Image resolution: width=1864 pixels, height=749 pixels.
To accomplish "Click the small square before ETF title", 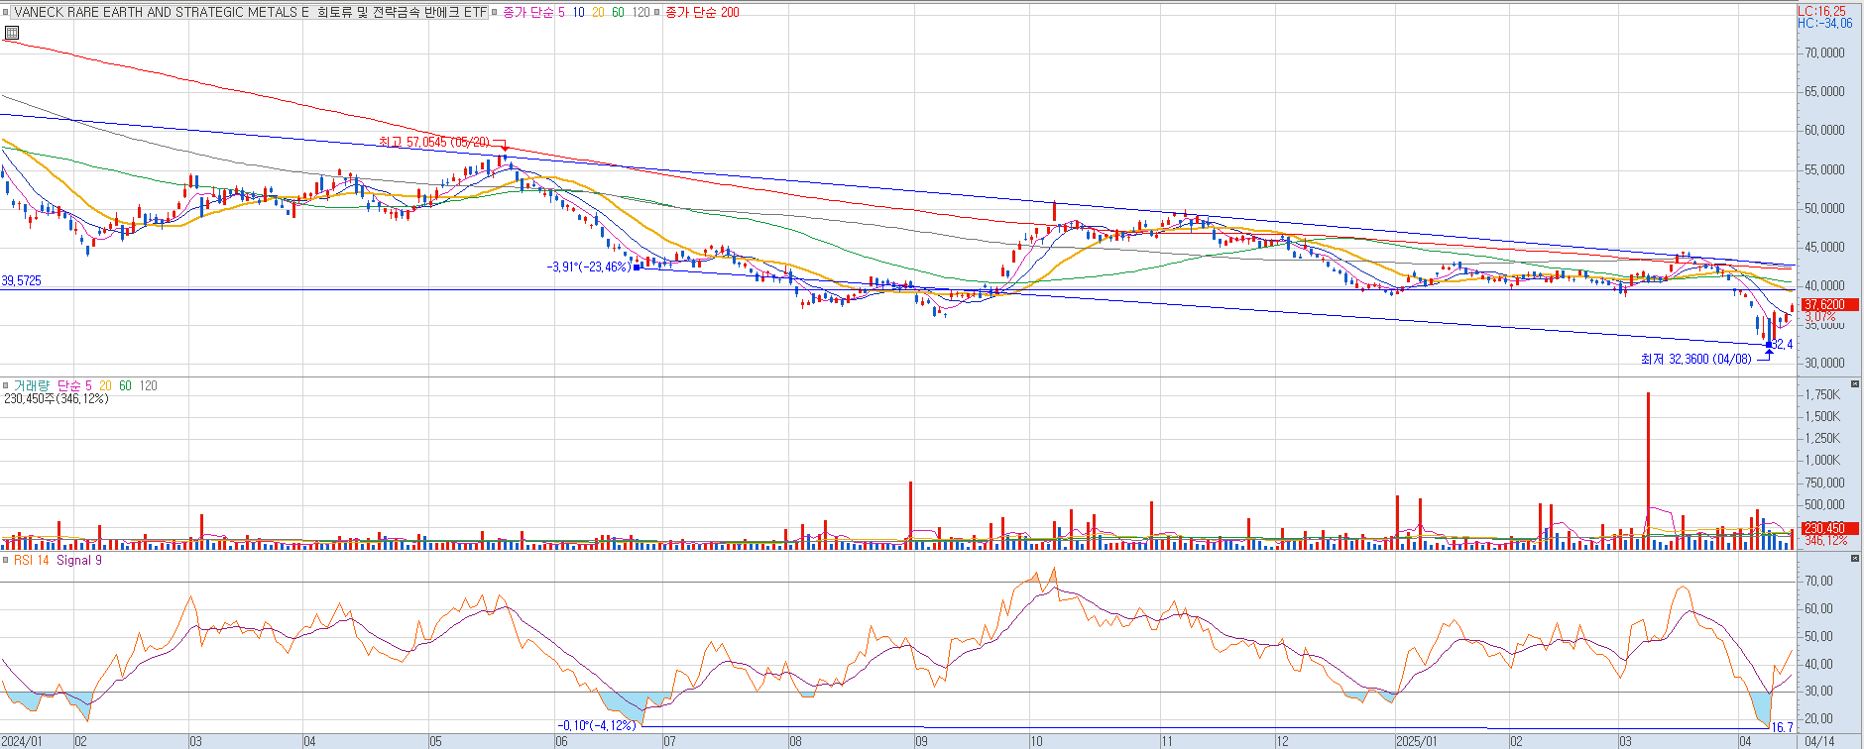I will [x=7, y=13].
